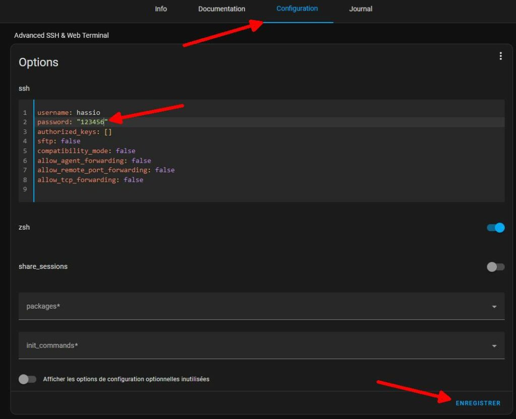The width and height of the screenshot is (516, 419).
Task: Click the password value "123456"
Action: point(93,122)
